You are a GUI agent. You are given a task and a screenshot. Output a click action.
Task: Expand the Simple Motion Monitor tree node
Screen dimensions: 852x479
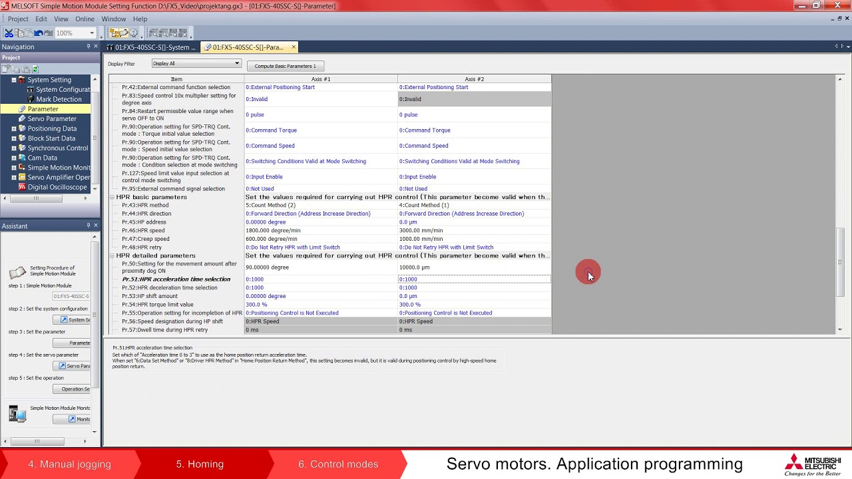13,168
